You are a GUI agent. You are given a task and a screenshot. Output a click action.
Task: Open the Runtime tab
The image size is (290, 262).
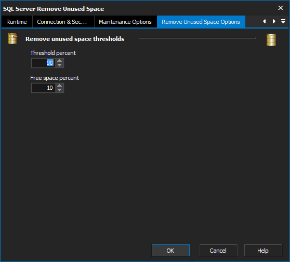[17, 22]
